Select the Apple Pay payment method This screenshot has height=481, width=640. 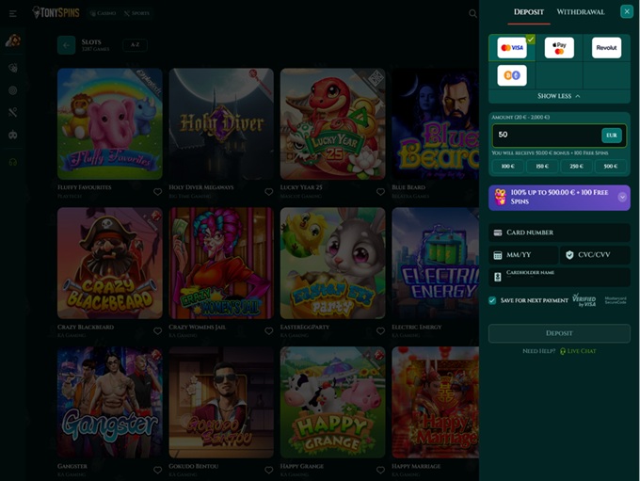tap(559, 48)
